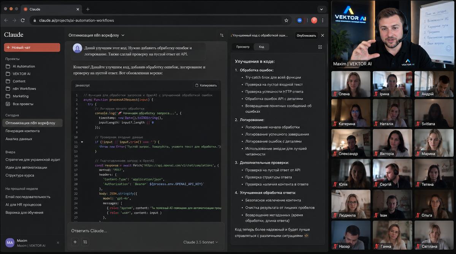Click the chat share/controls icon beside the title

(x=222, y=35)
